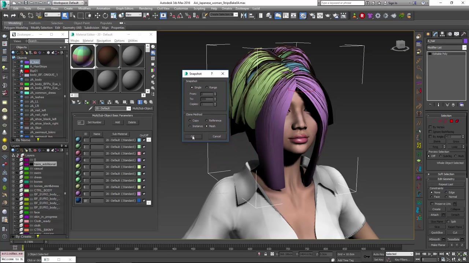The width and height of the screenshot is (469, 263).
Task: Collapse Multi/Sub-Object Basic Parameters rollout
Action: pos(112,115)
